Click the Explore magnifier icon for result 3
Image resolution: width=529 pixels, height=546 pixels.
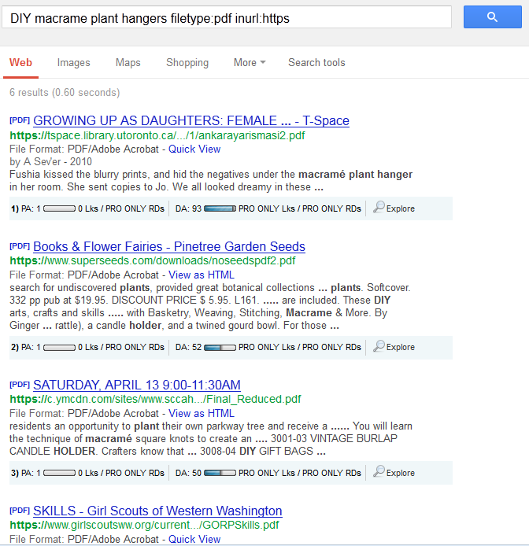coord(379,471)
